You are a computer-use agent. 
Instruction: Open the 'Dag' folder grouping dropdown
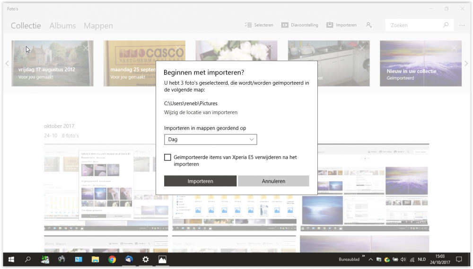[x=210, y=139]
